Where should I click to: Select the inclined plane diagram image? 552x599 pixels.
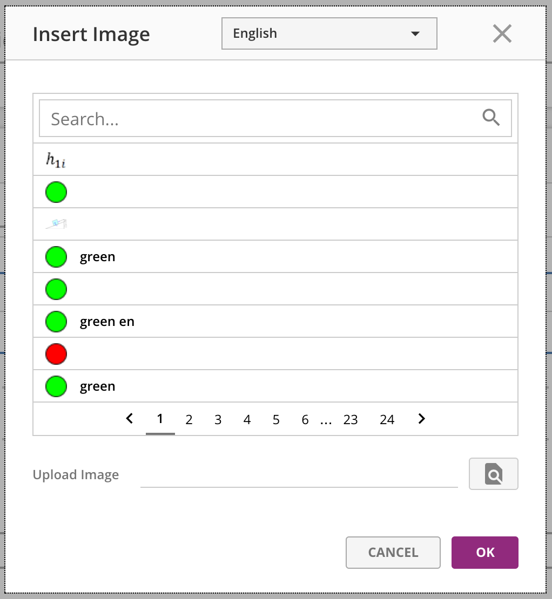click(x=57, y=224)
